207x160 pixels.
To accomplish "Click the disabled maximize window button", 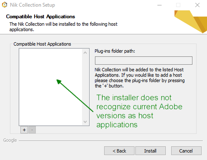I will point(178,5).
